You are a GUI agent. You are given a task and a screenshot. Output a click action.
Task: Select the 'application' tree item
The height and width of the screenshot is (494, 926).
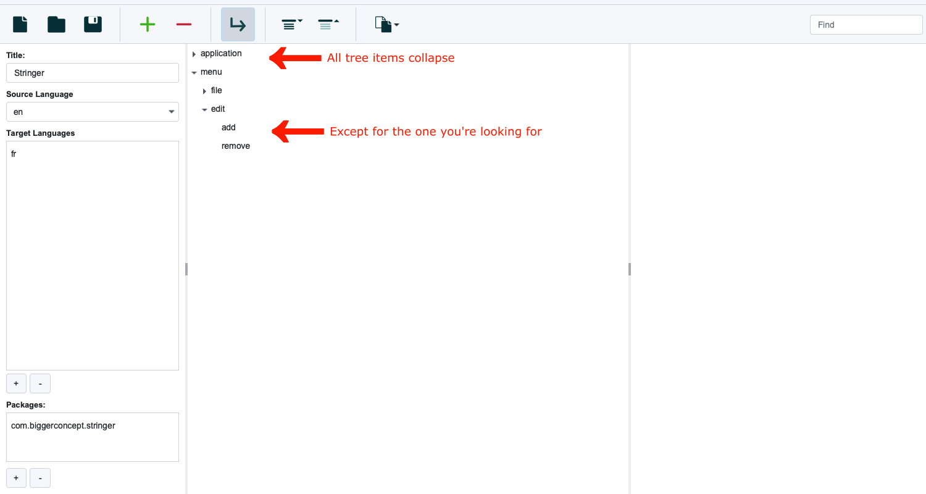point(221,53)
